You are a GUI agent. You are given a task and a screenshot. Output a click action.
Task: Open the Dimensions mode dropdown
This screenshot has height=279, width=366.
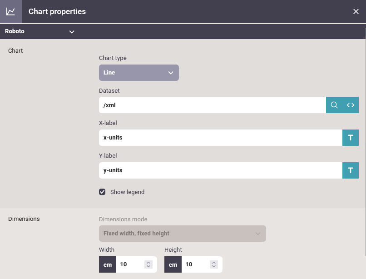pos(182,234)
